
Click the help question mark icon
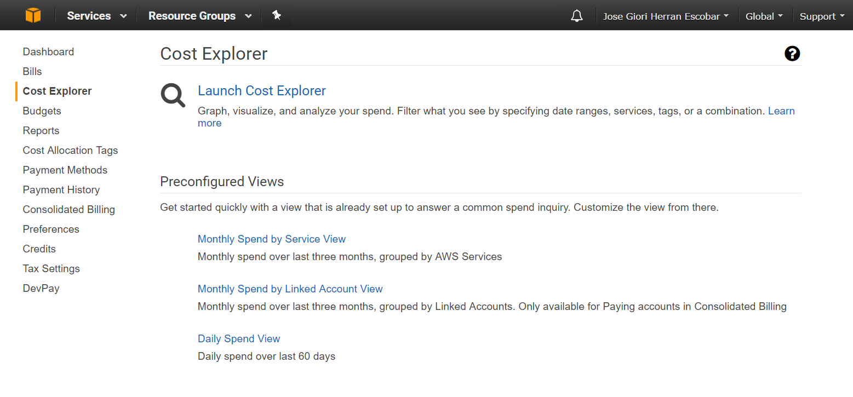(792, 54)
